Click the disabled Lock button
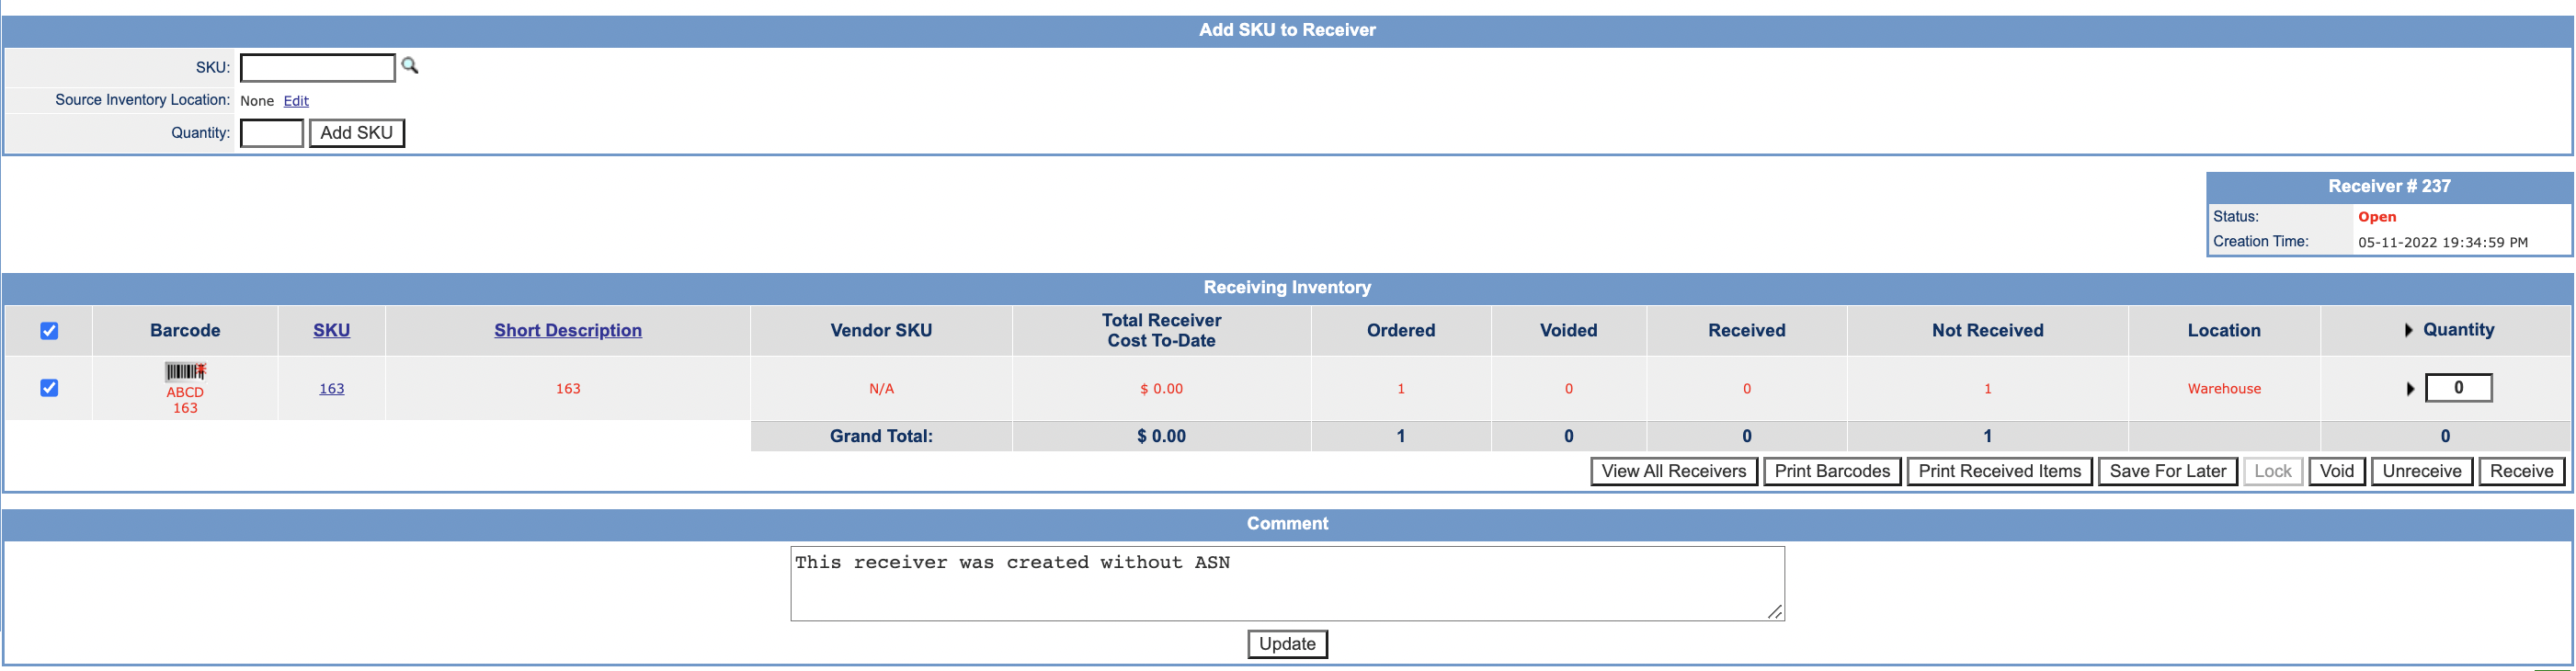The image size is (2576, 671). pos(2273,471)
